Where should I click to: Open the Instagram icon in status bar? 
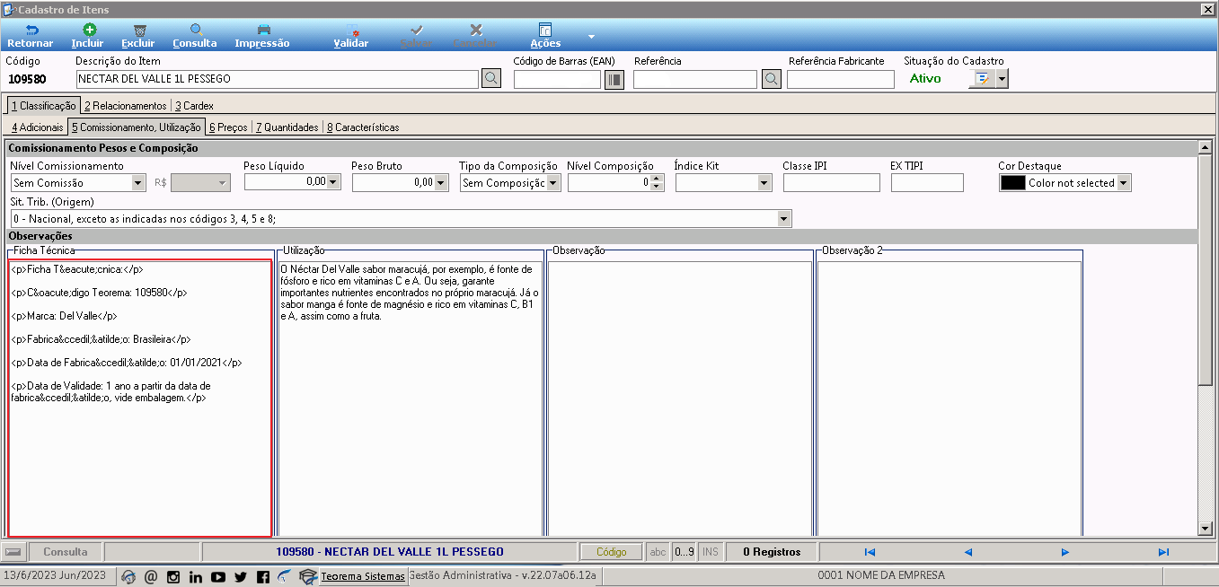(x=173, y=576)
